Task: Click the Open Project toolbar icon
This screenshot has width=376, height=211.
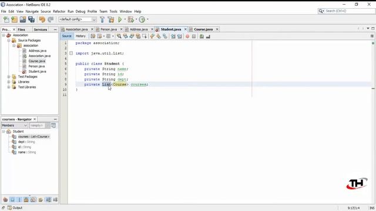Action: (23, 19)
